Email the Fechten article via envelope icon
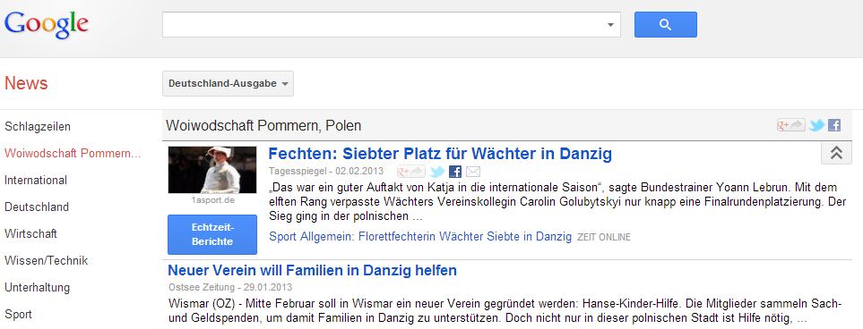863x329 pixels. (x=473, y=172)
